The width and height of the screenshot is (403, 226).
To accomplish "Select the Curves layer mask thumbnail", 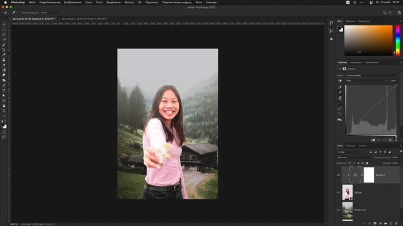I will [x=369, y=175].
